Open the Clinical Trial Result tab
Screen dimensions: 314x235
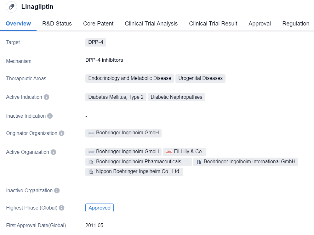coord(213,24)
